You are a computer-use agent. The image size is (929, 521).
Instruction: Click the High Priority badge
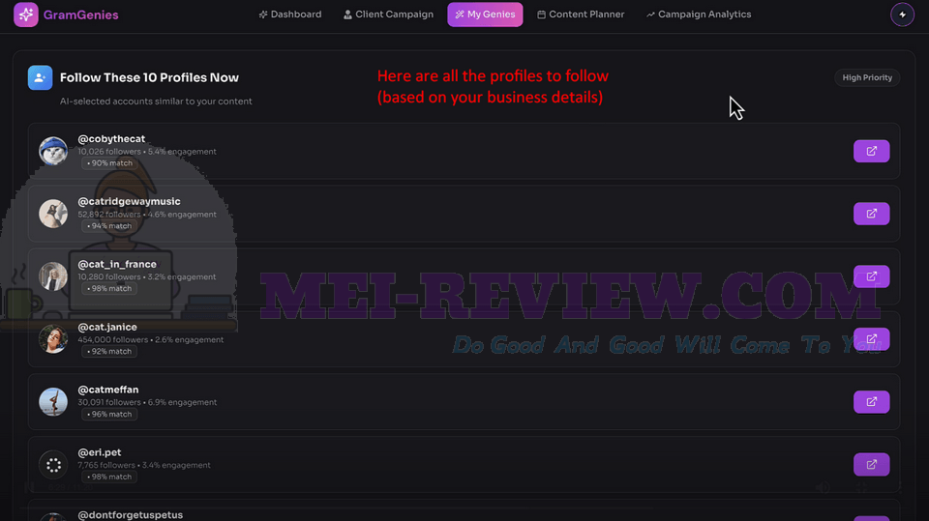(x=867, y=77)
